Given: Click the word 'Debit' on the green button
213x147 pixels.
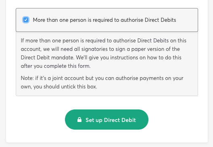Looking at the screenshot, I should [x=129, y=120].
